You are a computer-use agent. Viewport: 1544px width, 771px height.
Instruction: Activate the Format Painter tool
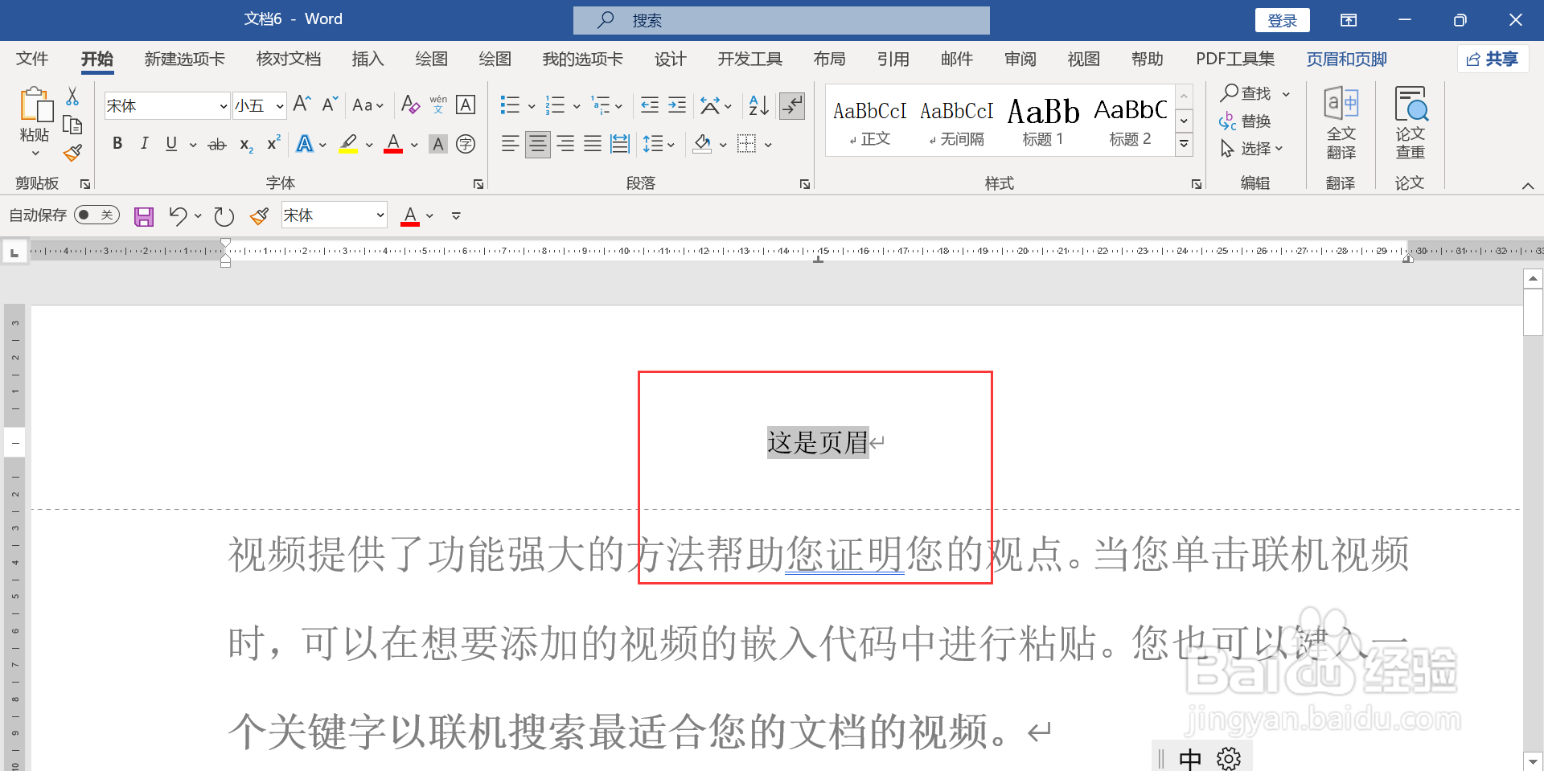[x=72, y=153]
